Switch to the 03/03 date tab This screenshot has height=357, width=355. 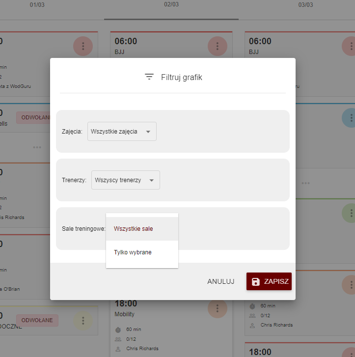(x=305, y=5)
